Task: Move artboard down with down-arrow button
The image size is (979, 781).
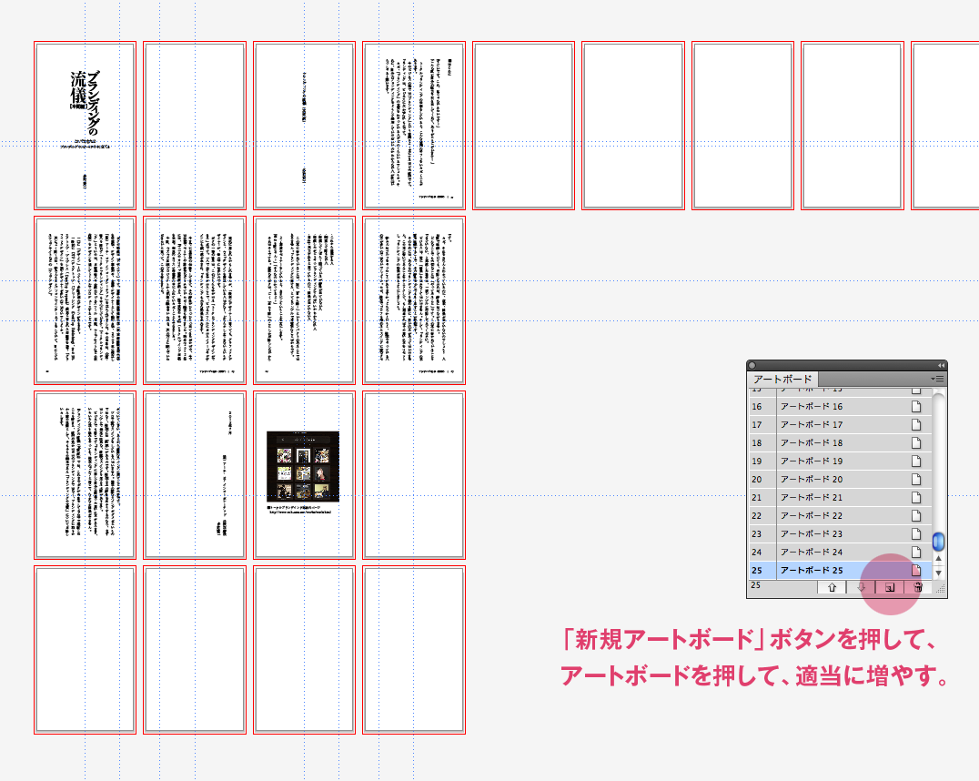Action: tap(861, 587)
